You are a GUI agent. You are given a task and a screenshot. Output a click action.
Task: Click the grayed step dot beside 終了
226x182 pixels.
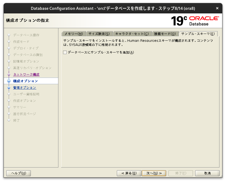click(9, 120)
